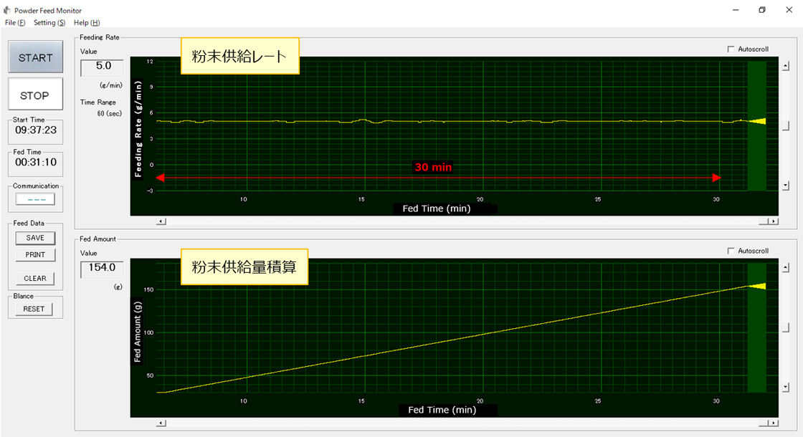Open the File menu
The height and width of the screenshot is (437, 803).
click(x=14, y=23)
